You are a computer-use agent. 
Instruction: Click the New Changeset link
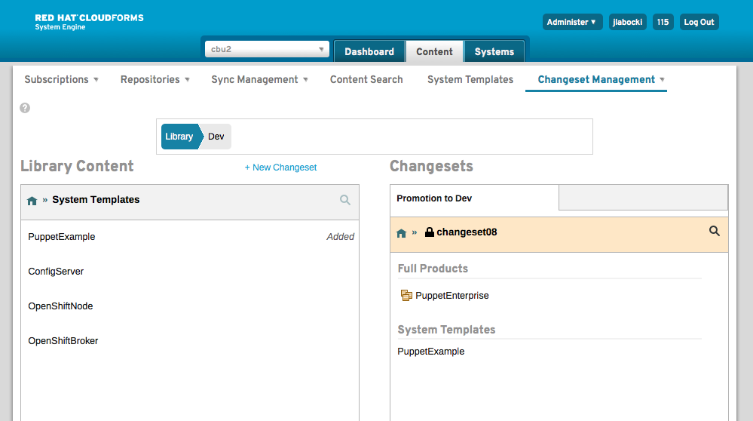pyautogui.click(x=280, y=167)
